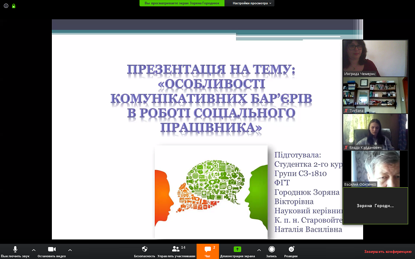Screen dimensions: 415x259
Task: Start Демонстрация экрана sharing
Action: click(x=237, y=252)
